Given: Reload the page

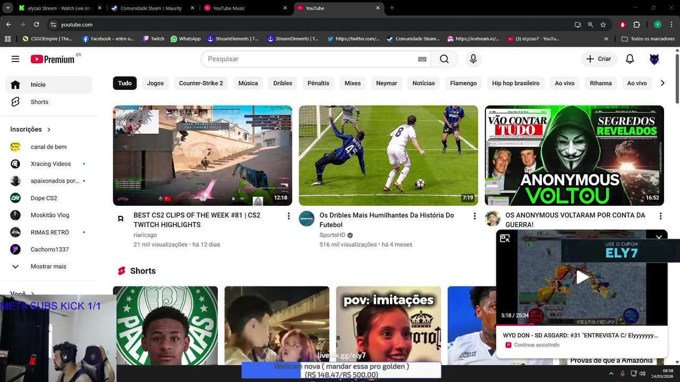Looking at the screenshot, I should pos(36,24).
